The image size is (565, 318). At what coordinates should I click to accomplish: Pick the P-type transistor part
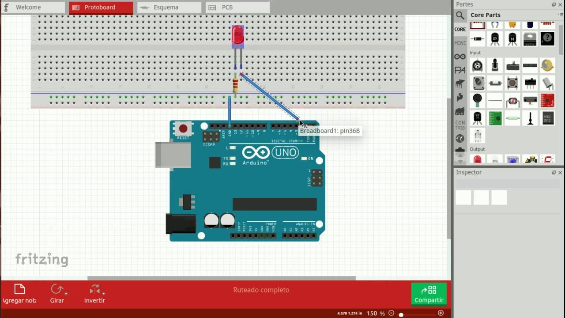[x=495, y=39]
